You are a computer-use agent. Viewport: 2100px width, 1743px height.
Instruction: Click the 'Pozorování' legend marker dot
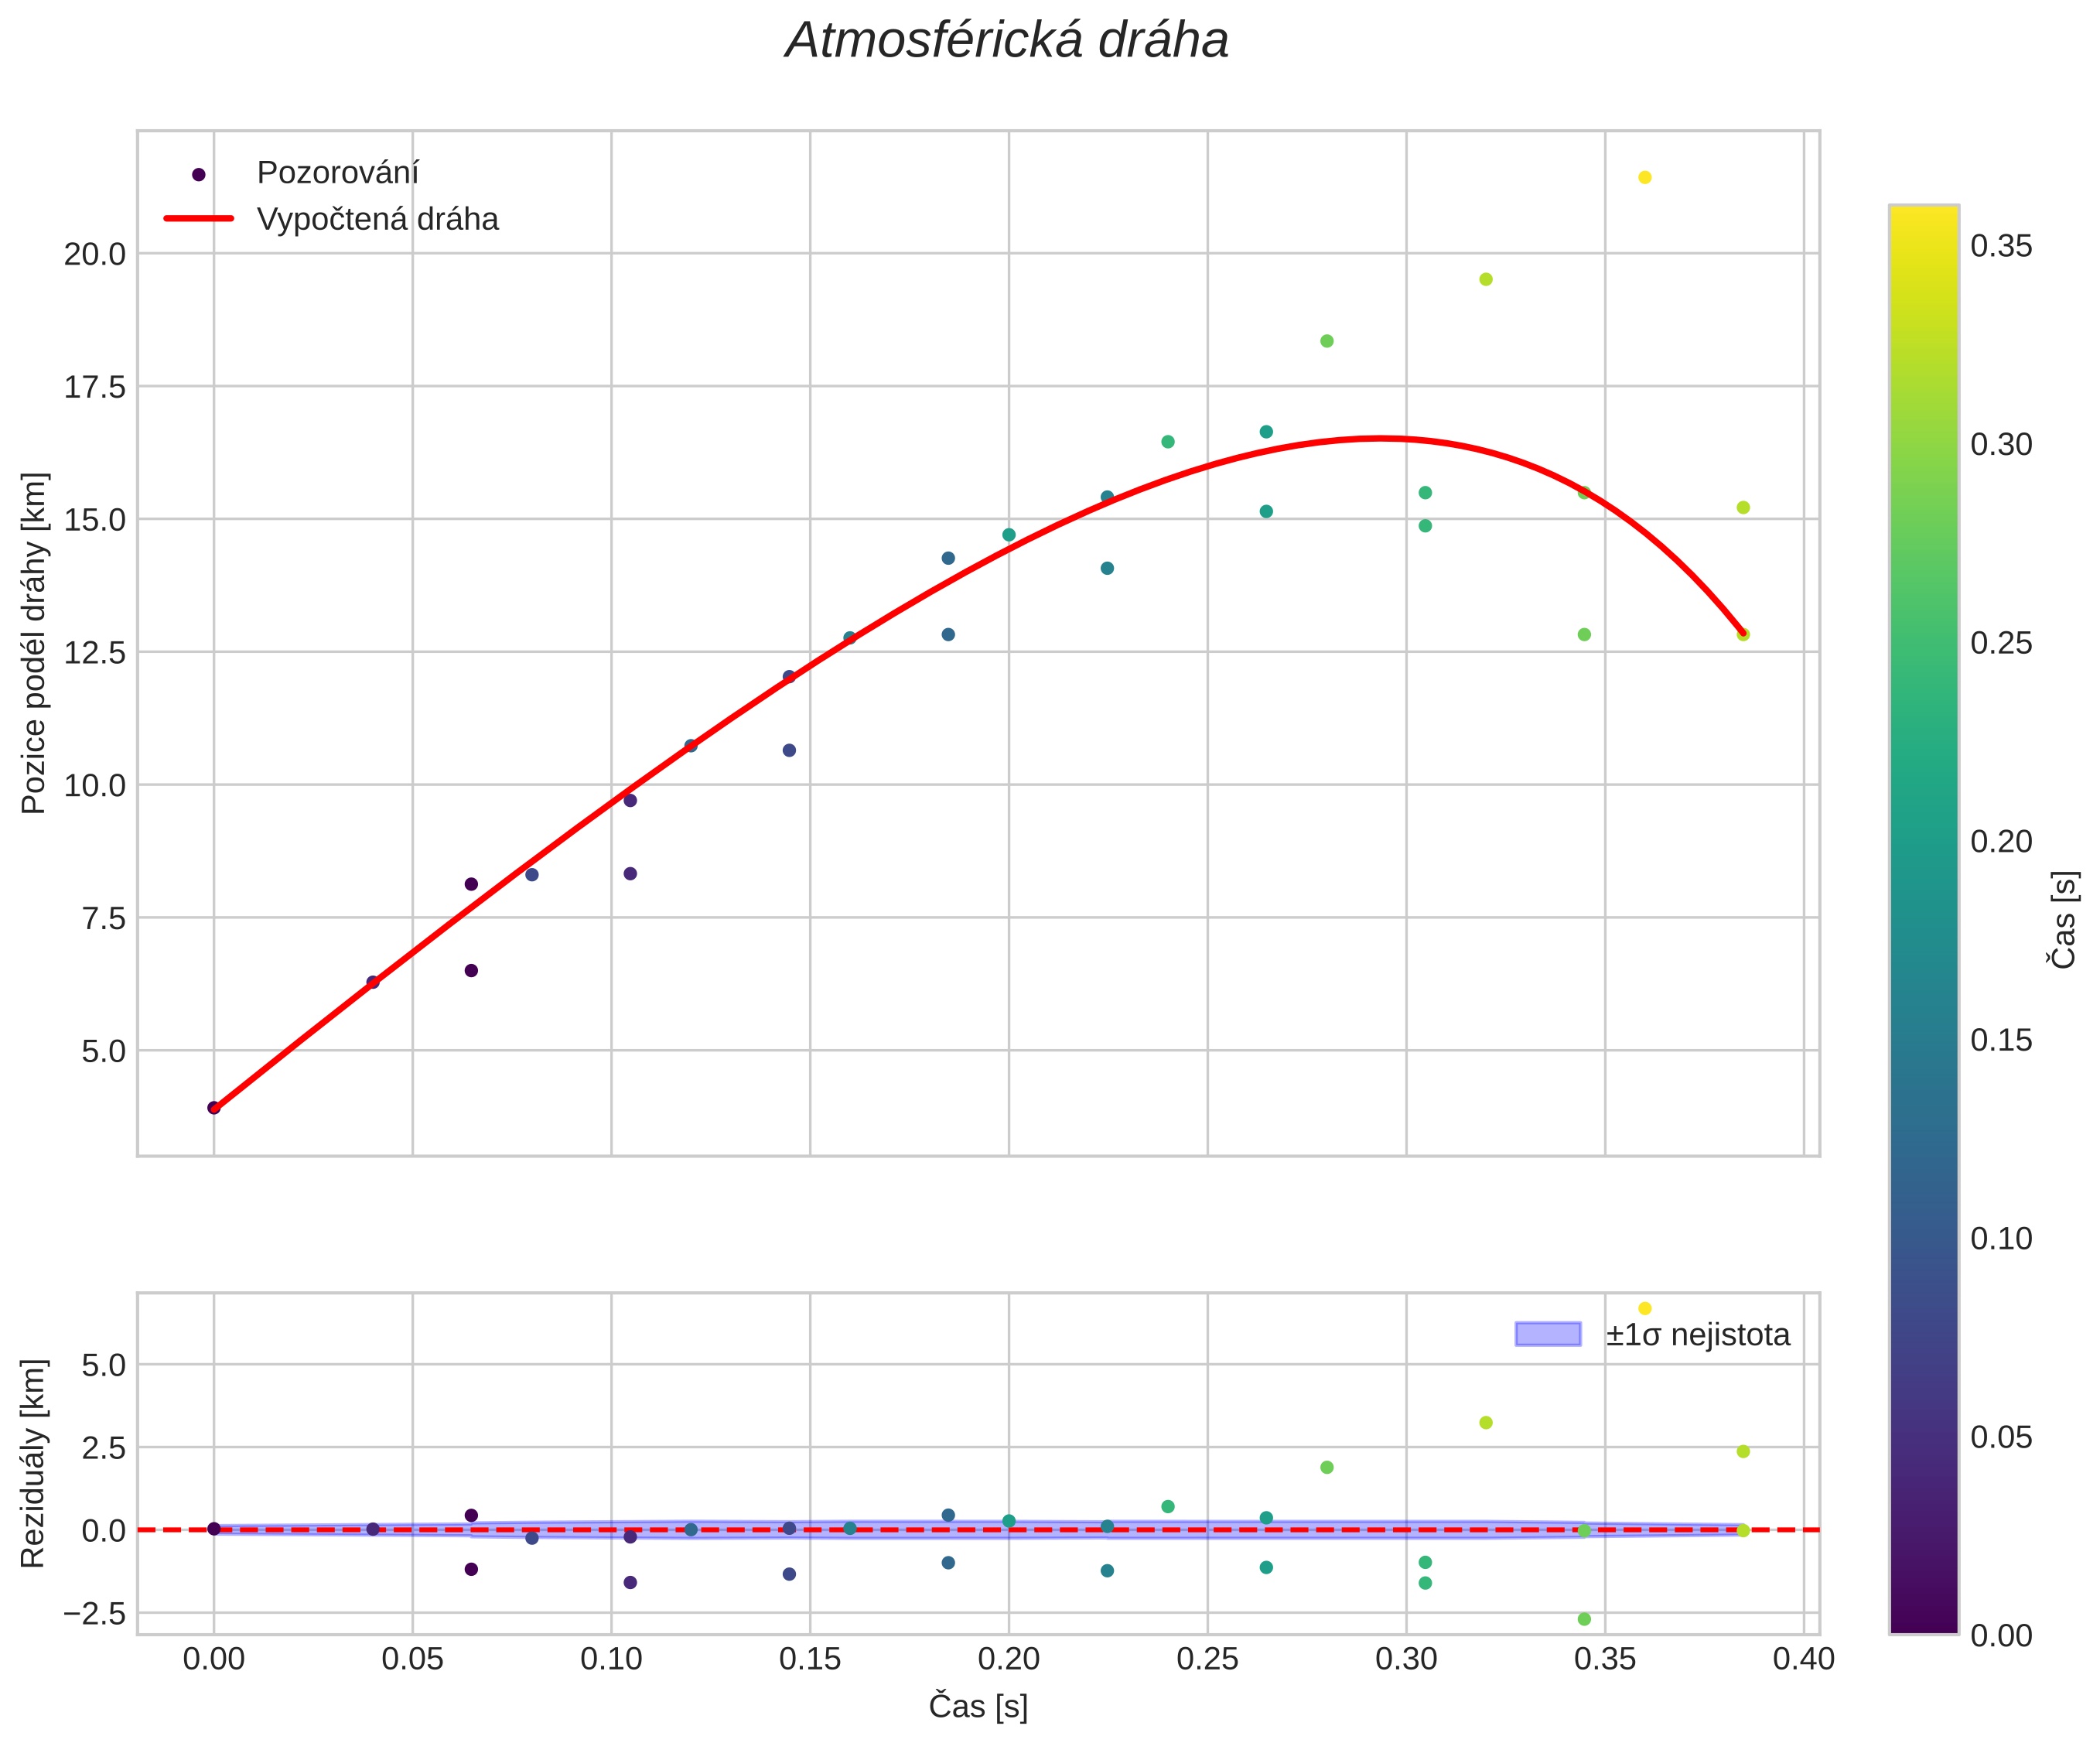[198, 174]
